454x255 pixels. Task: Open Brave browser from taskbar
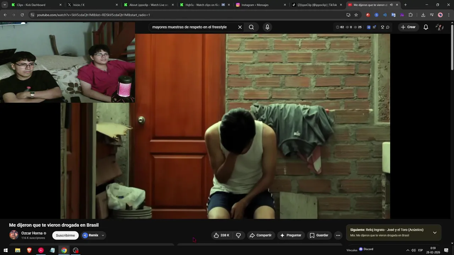[29, 250]
